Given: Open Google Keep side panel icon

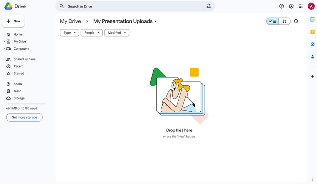Looking at the screenshot, I should (313, 32).
